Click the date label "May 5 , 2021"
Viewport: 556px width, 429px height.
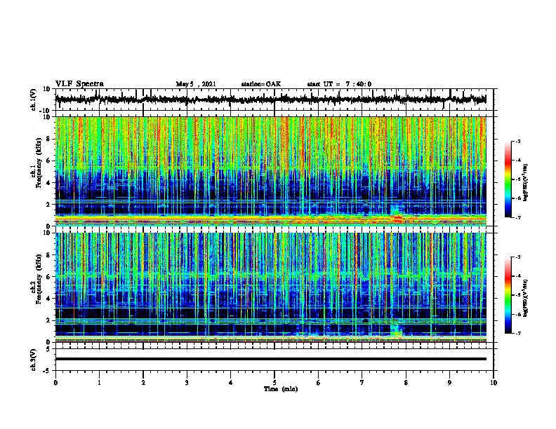click(196, 84)
